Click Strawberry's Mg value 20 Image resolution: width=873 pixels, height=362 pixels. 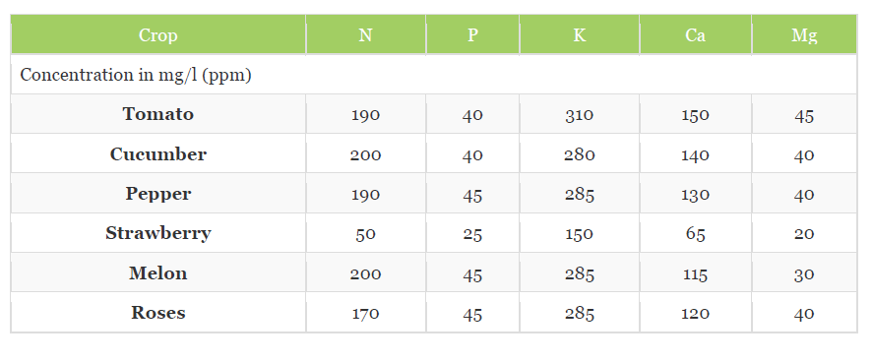(x=804, y=234)
